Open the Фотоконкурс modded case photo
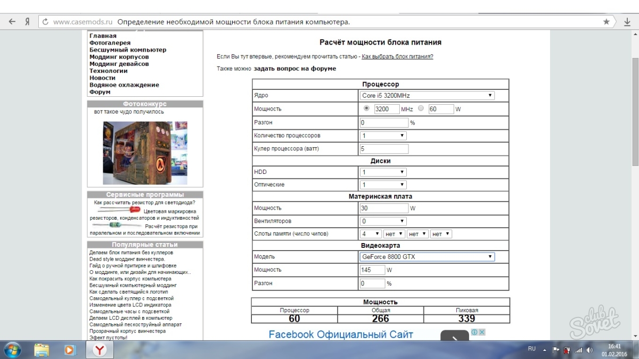 (x=145, y=153)
